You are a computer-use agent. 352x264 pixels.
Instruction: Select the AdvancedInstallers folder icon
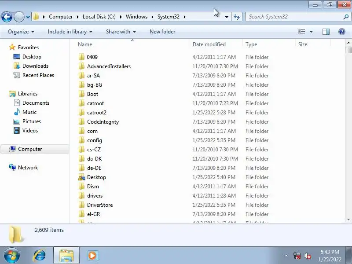82,66
